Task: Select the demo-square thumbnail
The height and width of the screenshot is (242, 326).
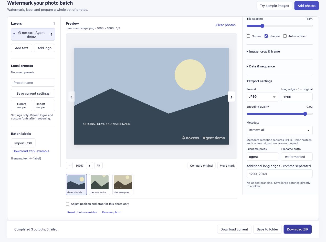Action: [123, 185]
